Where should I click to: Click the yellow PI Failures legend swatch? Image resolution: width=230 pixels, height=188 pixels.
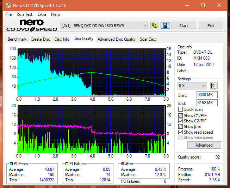point(67,164)
